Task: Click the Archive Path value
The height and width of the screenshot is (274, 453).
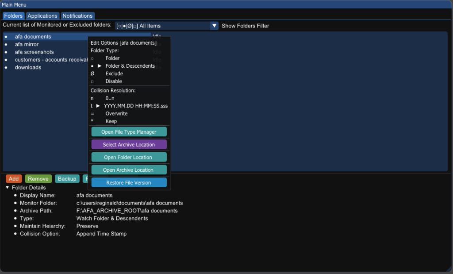Action: click(x=127, y=211)
